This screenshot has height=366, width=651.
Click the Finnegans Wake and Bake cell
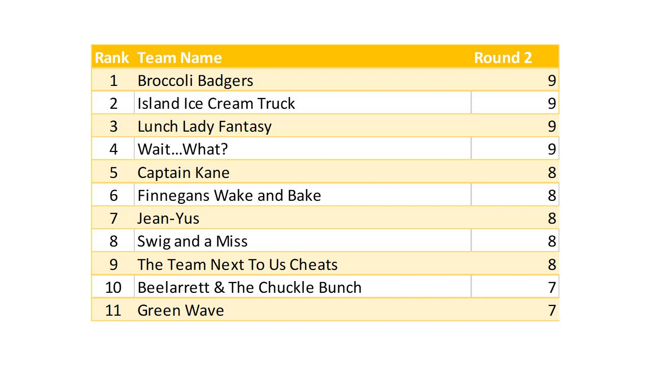point(229,196)
